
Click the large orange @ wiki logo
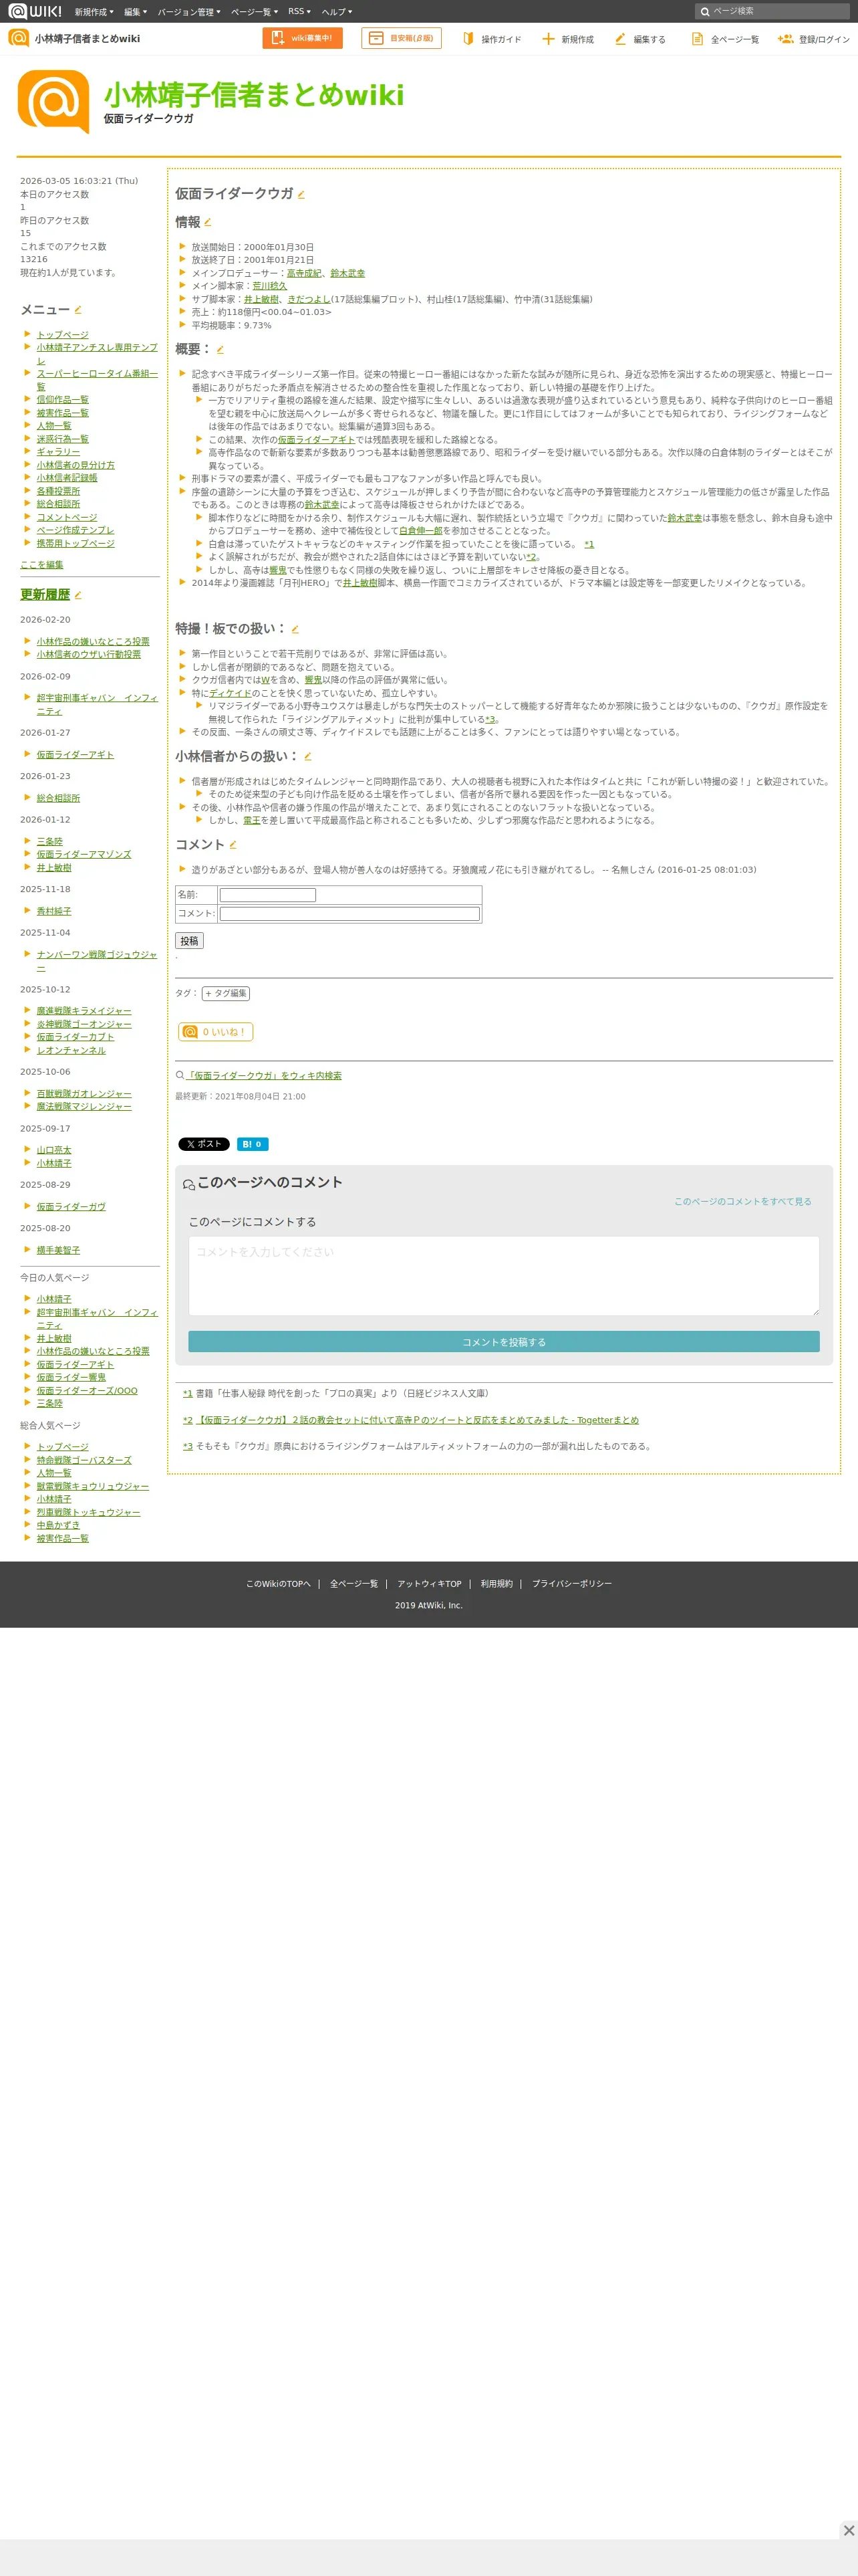coord(53,101)
